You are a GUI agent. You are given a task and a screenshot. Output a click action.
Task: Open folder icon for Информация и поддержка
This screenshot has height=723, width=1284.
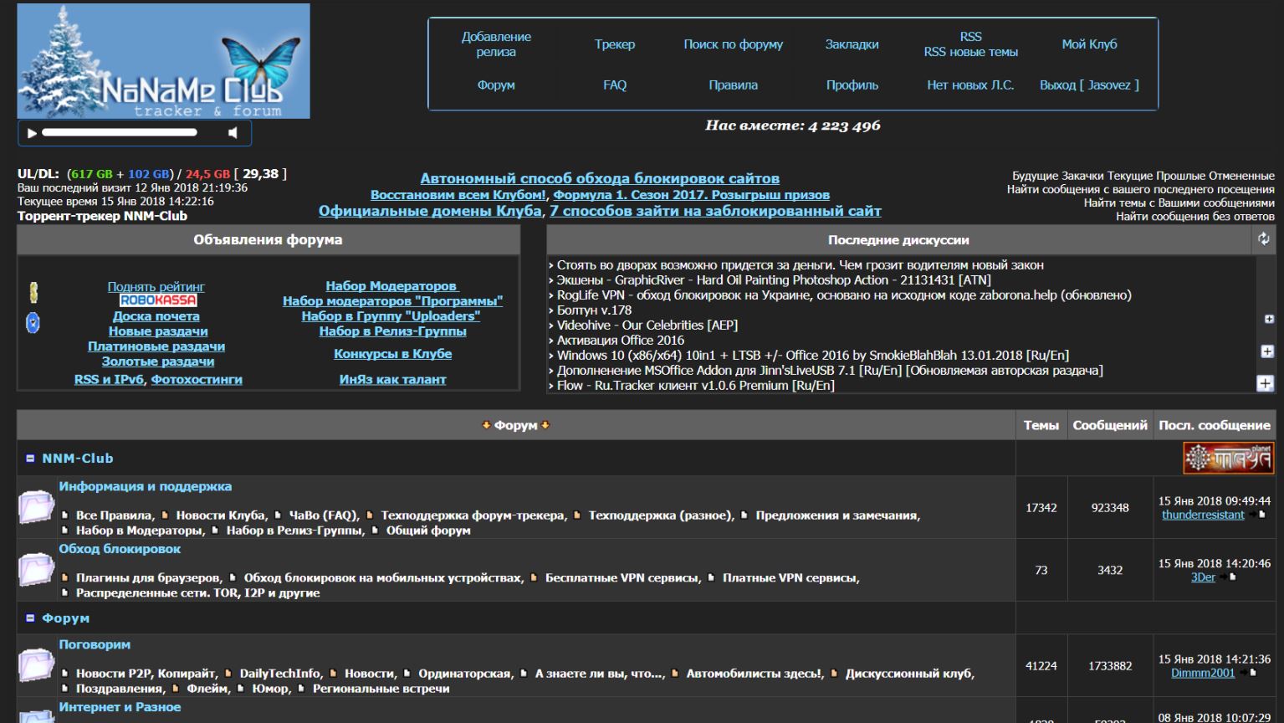coord(36,507)
